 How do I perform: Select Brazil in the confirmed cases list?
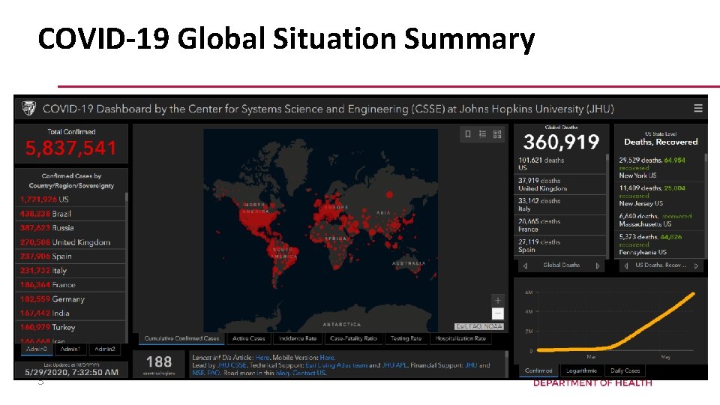pos(70,214)
